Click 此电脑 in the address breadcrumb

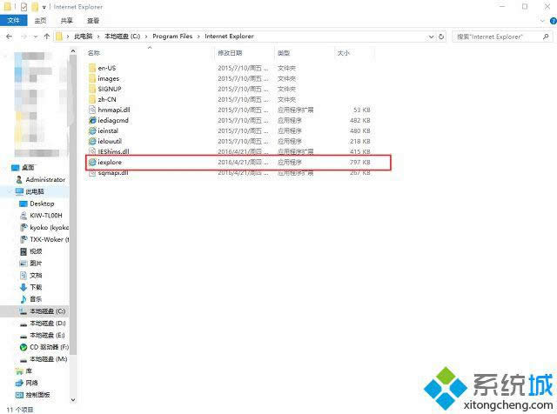(x=84, y=37)
